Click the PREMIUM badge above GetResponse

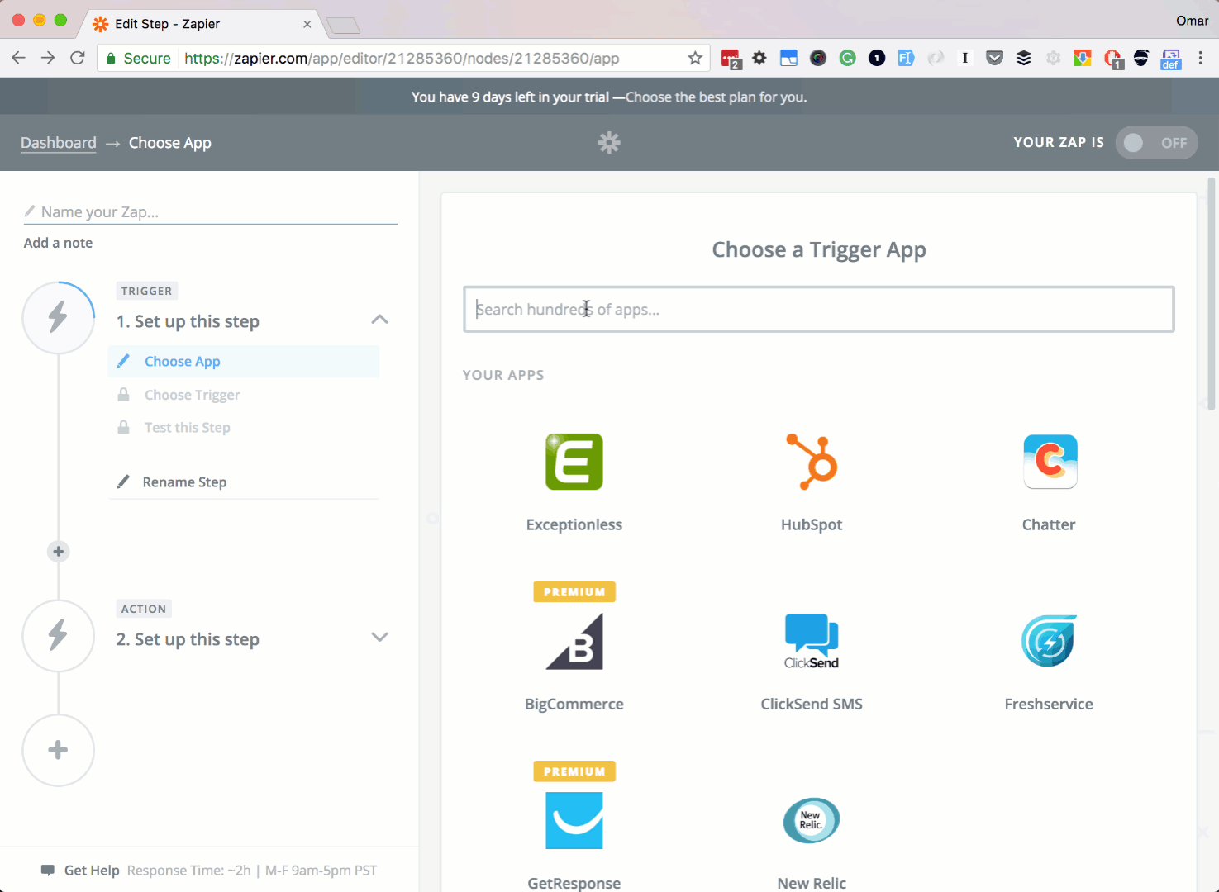pyautogui.click(x=574, y=771)
